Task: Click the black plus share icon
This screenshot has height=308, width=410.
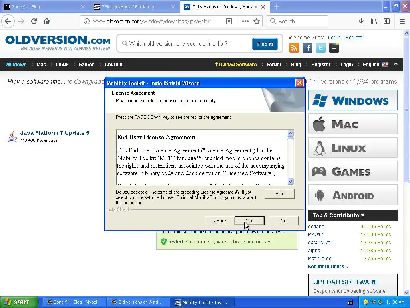Action: pyautogui.click(x=334, y=48)
